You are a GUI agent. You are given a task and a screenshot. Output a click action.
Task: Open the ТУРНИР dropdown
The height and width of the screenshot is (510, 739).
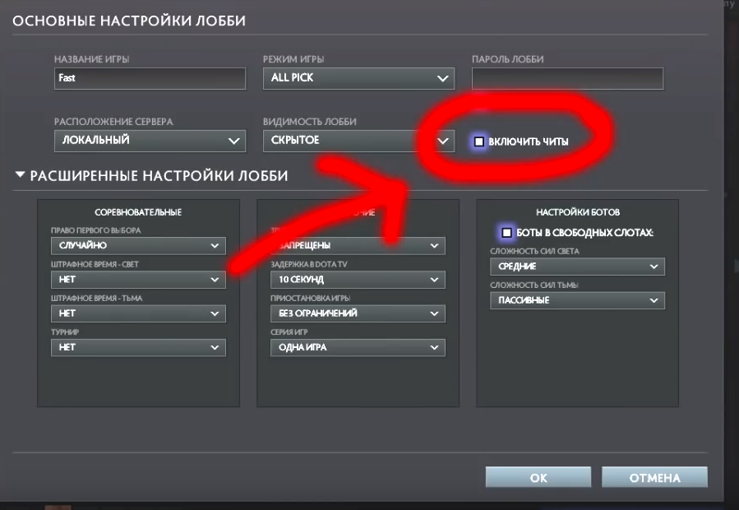(x=138, y=348)
